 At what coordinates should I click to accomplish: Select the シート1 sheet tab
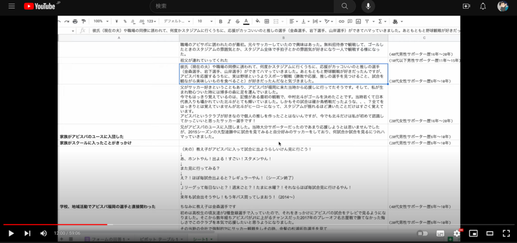202,239
